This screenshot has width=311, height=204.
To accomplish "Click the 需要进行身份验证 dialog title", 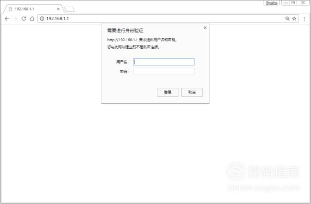I will pos(125,31).
